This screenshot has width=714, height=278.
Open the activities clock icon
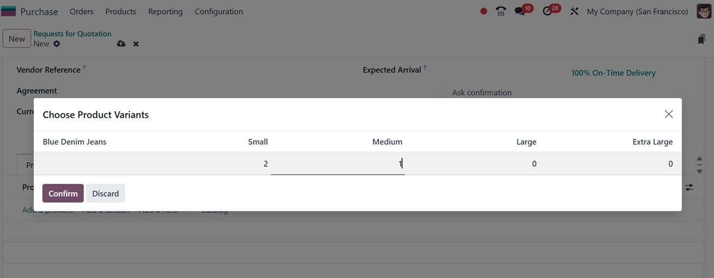[548, 11]
